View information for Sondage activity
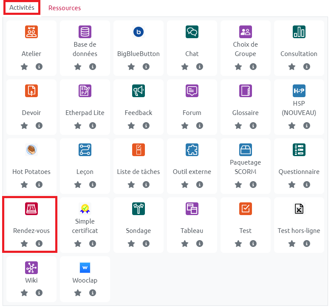 pyautogui.click(x=146, y=244)
